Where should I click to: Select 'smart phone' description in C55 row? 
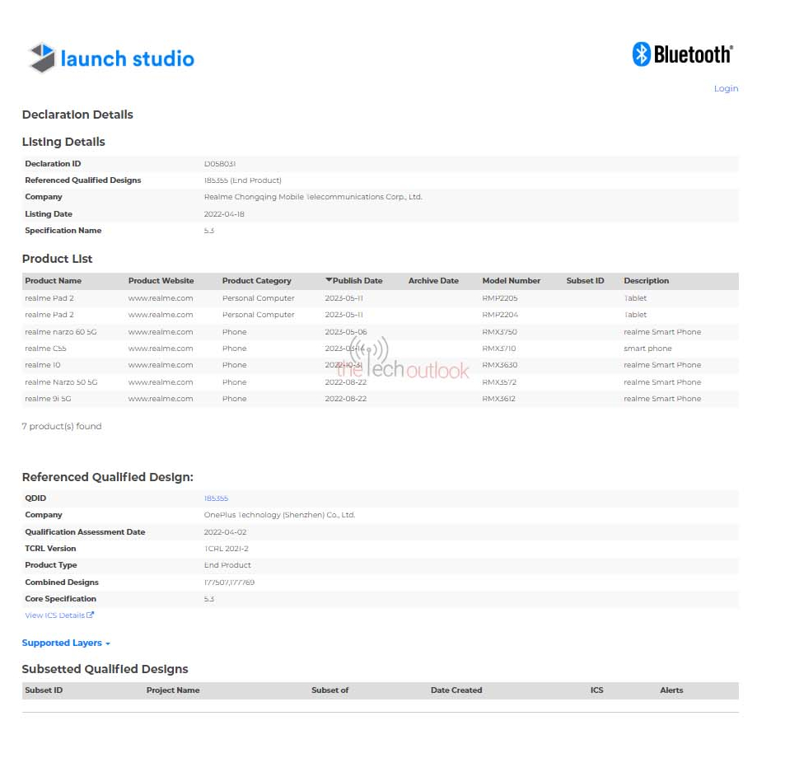click(647, 349)
